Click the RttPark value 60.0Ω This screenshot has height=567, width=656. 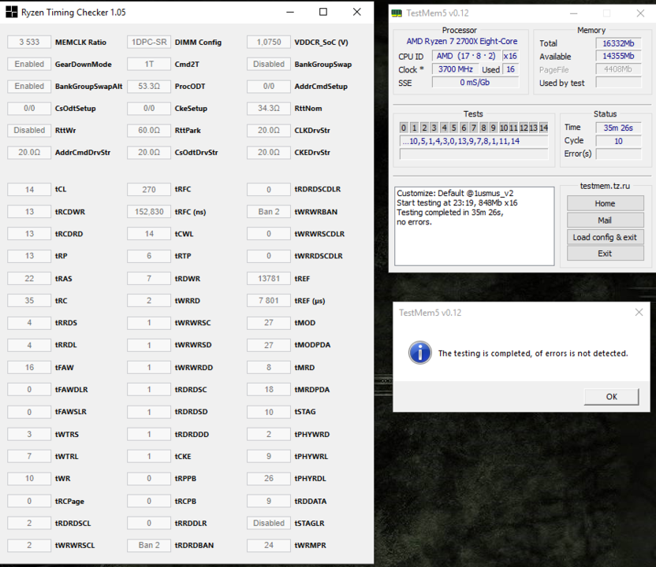point(149,131)
